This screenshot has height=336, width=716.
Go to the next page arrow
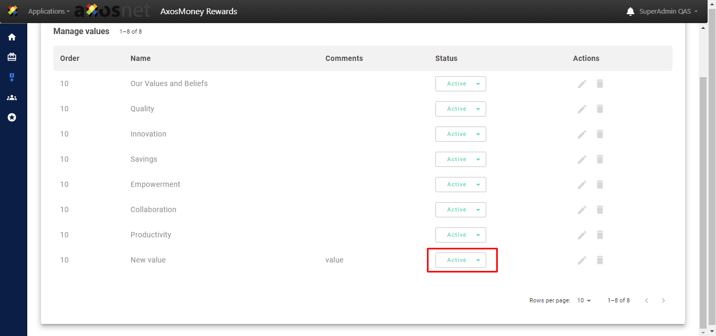coord(664,301)
